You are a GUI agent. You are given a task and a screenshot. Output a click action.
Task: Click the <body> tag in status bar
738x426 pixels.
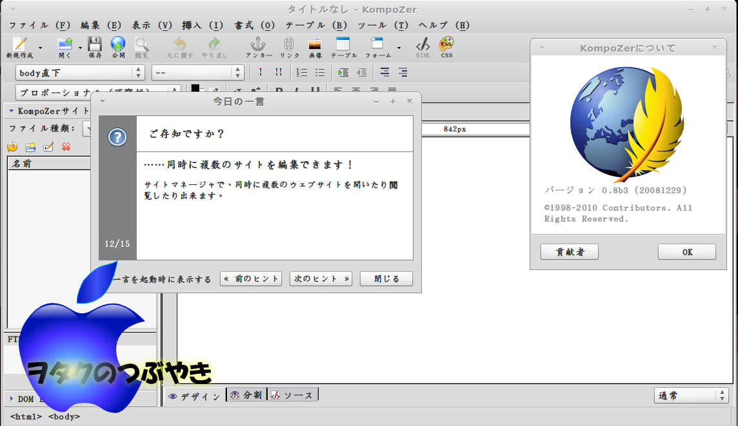point(64,416)
